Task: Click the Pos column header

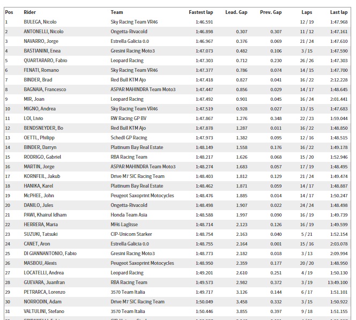Action: 8,12
